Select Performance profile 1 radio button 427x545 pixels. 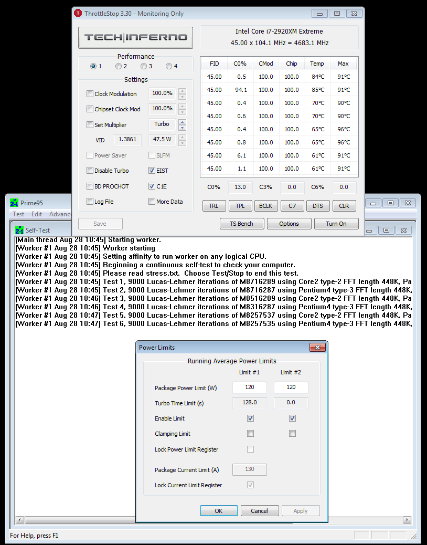pyautogui.click(x=93, y=66)
